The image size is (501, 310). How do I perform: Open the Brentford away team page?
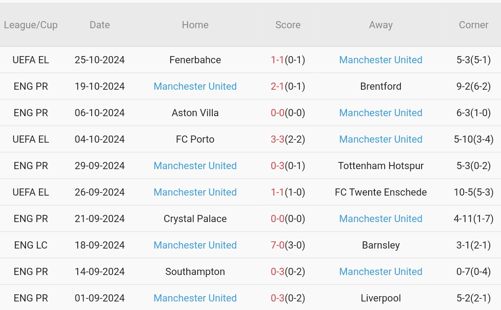[x=381, y=86]
